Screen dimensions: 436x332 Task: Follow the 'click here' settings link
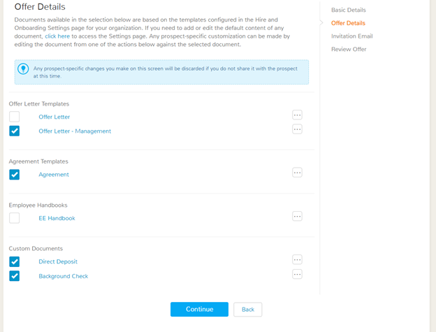tap(57, 36)
